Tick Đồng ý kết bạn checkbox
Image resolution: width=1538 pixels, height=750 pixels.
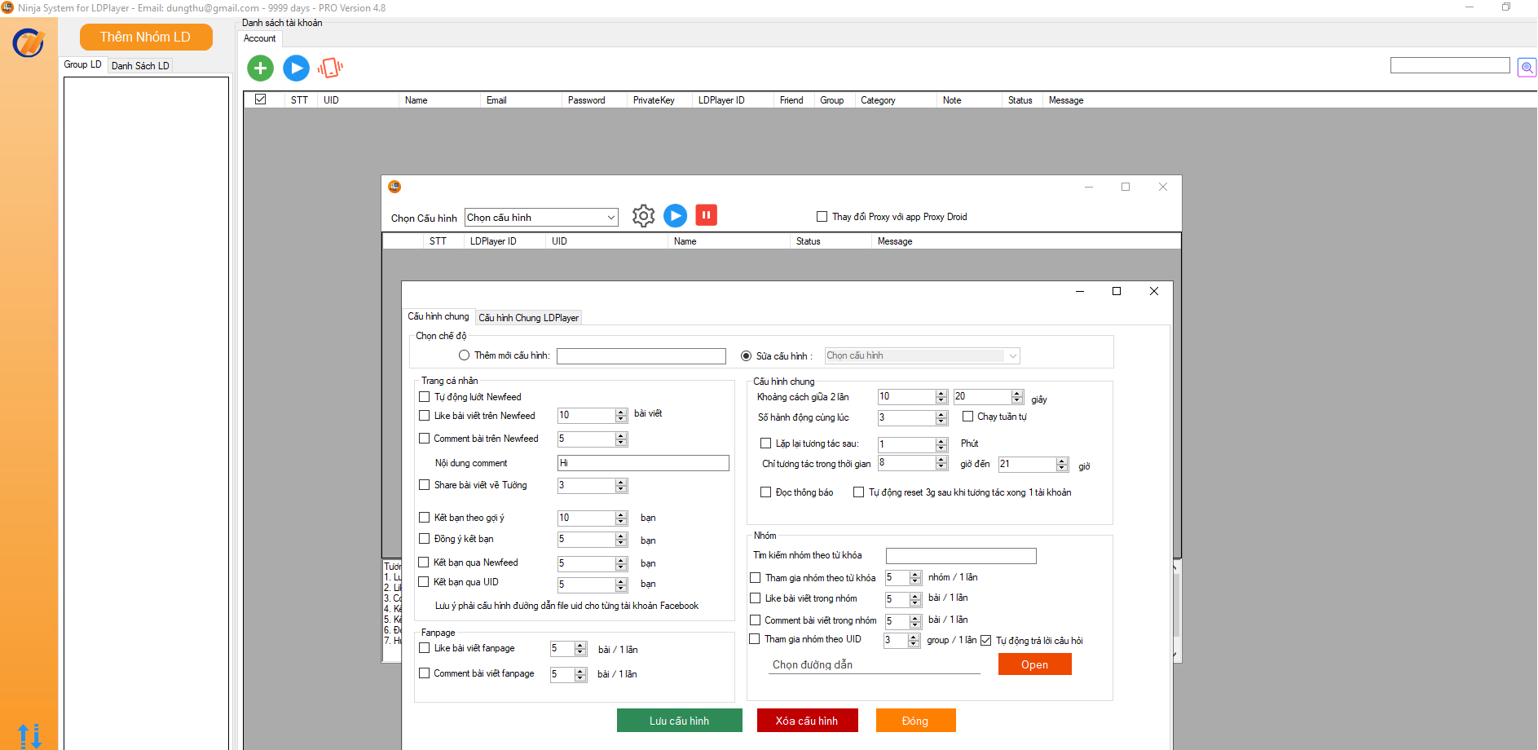(424, 539)
